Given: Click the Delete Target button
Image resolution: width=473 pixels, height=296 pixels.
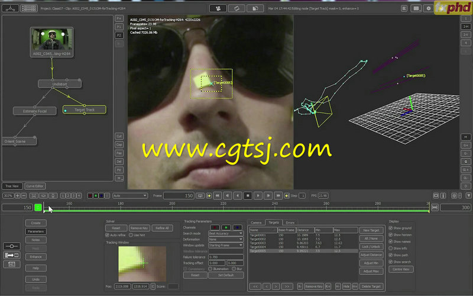Looking at the screenshot, I should click(371, 287).
